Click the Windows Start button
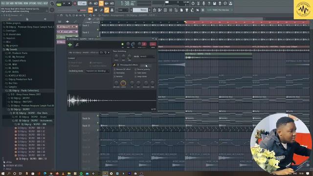The image size is (313, 176). tap(3, 174)
